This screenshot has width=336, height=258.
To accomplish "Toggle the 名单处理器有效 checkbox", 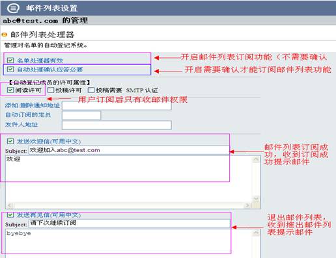I will click(x=10, y=60).
